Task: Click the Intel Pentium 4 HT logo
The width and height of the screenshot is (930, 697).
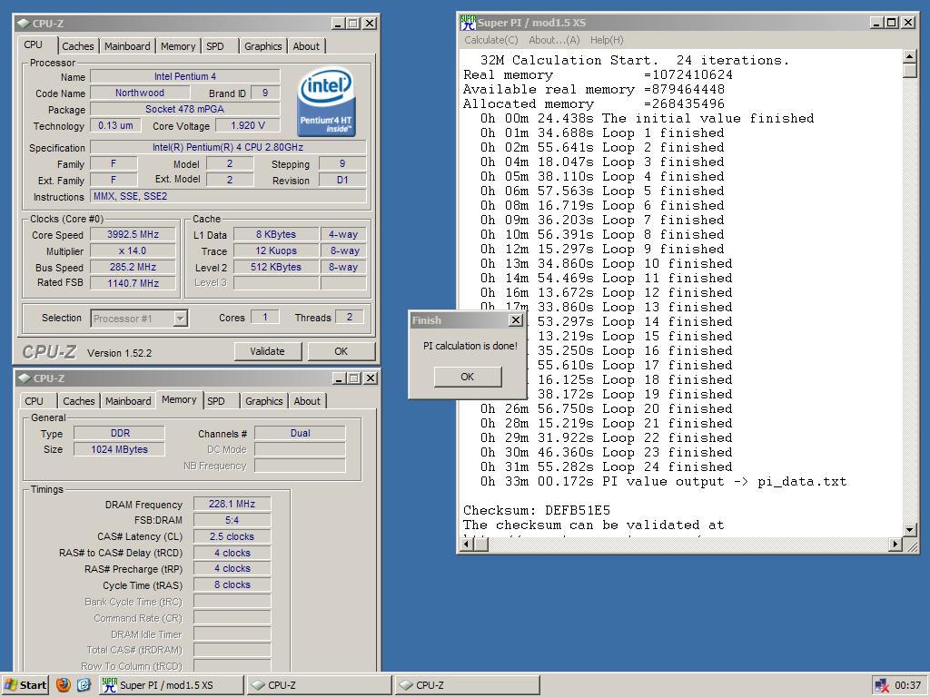Action: click(326, 102)
